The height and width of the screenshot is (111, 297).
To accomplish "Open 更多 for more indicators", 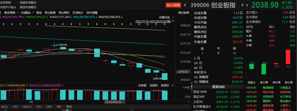I will coord(69,107).
